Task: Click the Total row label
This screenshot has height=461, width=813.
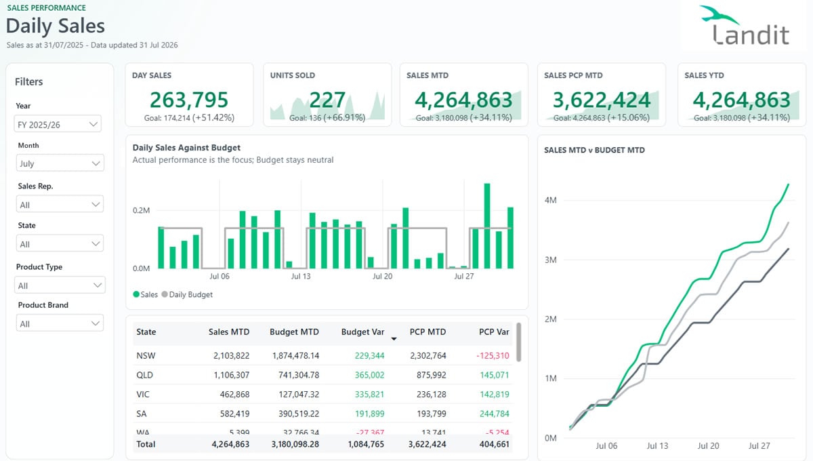Action: click(x=146, y=444)
